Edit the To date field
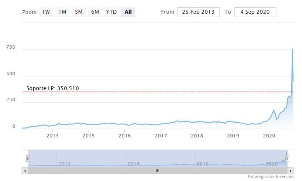Screen dimensions: 302x181 click(x=255, y=12)
